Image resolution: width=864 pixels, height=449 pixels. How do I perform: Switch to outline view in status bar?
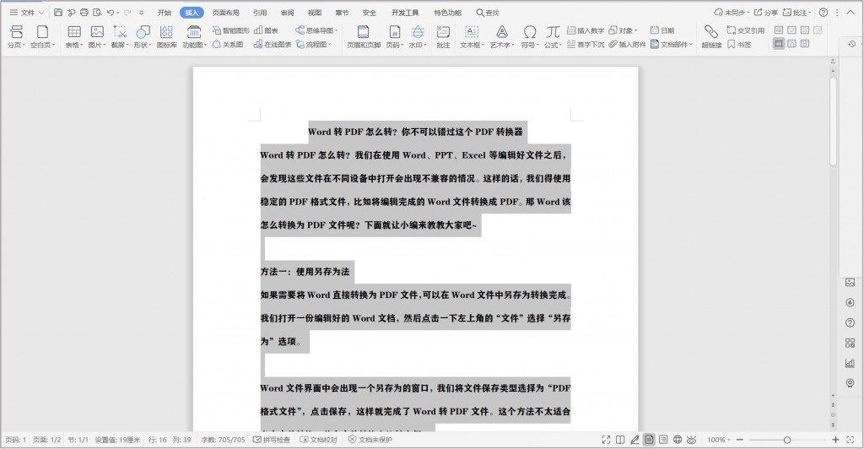click(x=663, y=440)
